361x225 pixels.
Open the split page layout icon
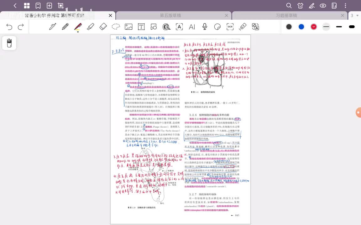pos(334,6)
